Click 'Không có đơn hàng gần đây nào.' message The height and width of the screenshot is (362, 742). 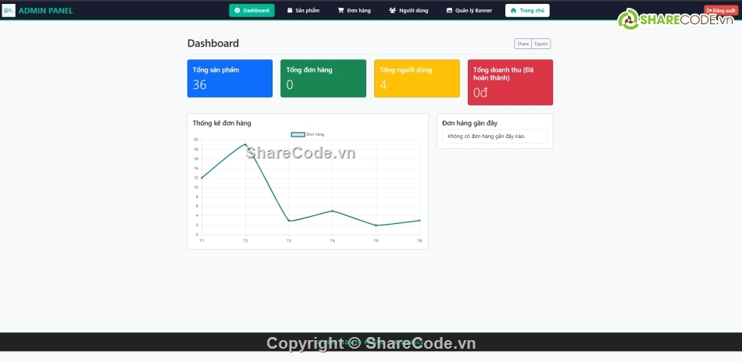pos(487,137)
